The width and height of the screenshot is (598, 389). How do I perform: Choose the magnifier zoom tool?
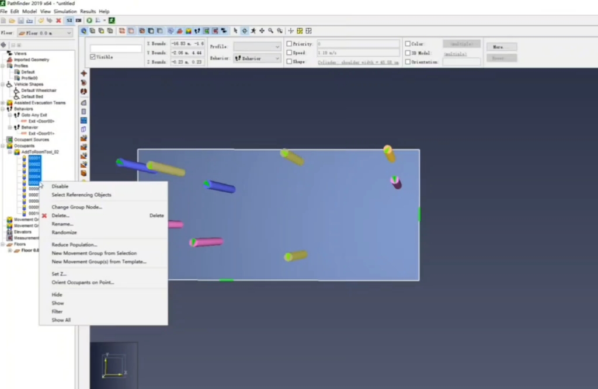(x=271, y=31)
